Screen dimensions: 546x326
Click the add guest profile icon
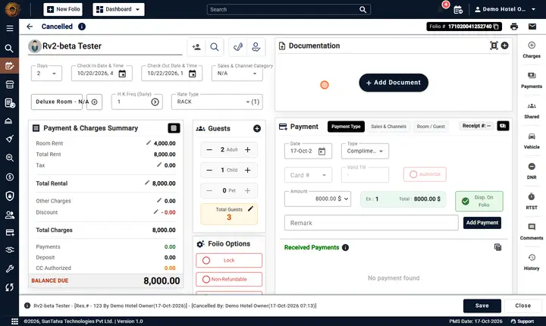196,47
